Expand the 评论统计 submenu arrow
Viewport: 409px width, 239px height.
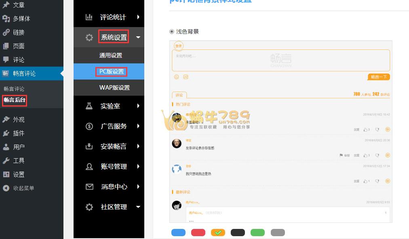(138, 17)
